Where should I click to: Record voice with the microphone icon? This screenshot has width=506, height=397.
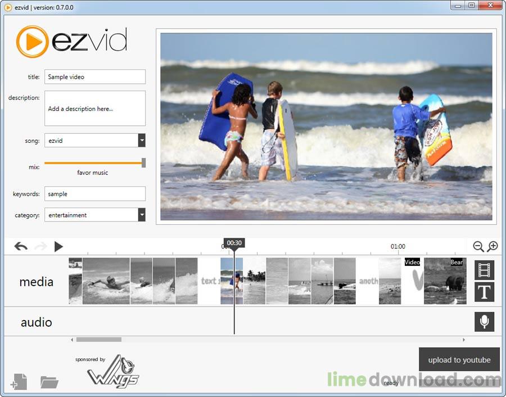(x=484, y=322)
